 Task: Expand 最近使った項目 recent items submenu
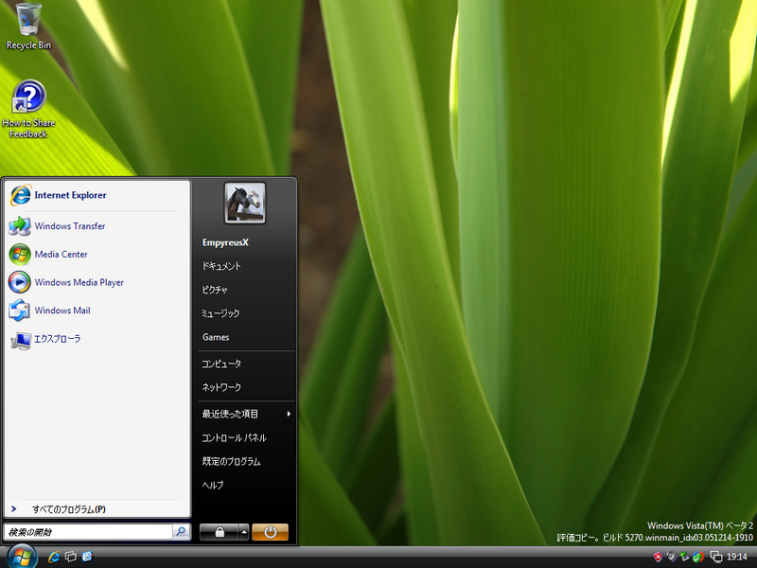(x=246, y=414)
